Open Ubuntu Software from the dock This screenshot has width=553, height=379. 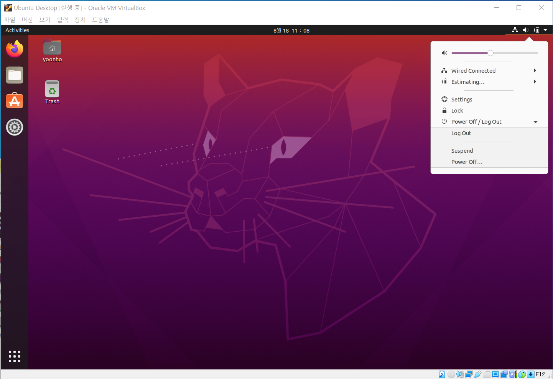click(15, 101)
